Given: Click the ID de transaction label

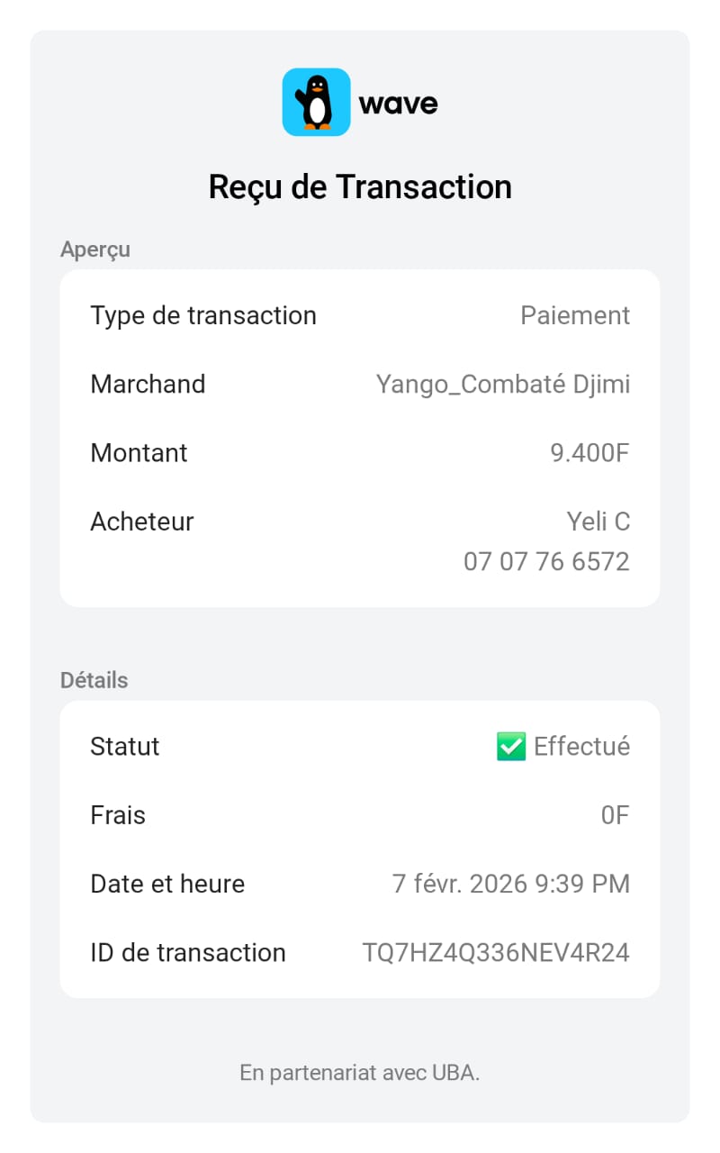Looking at the screenshot, I should pyautogui.click(x=188, y=952).
